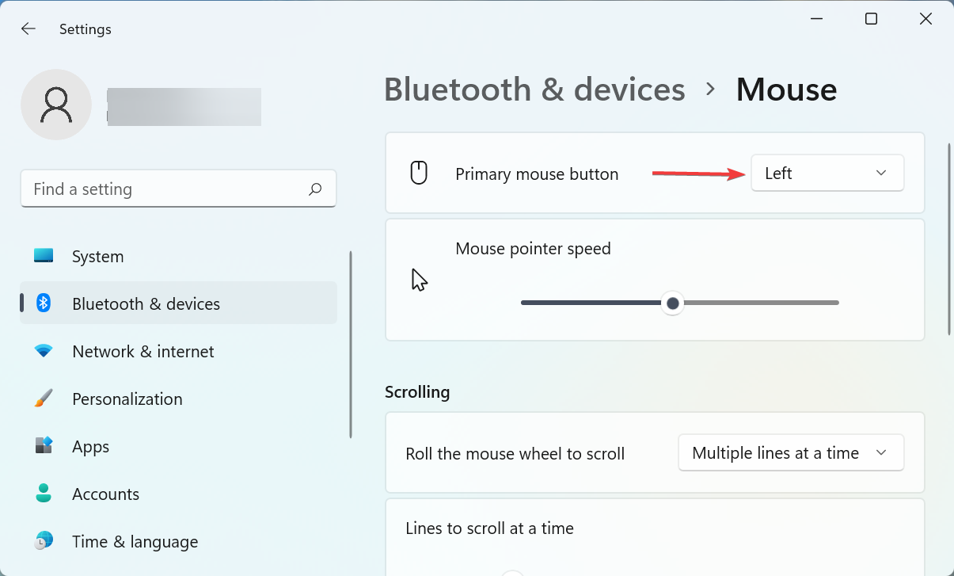Open Accounts settings via its icon
This screenshot has height=576, width=954.
(44, 494)
